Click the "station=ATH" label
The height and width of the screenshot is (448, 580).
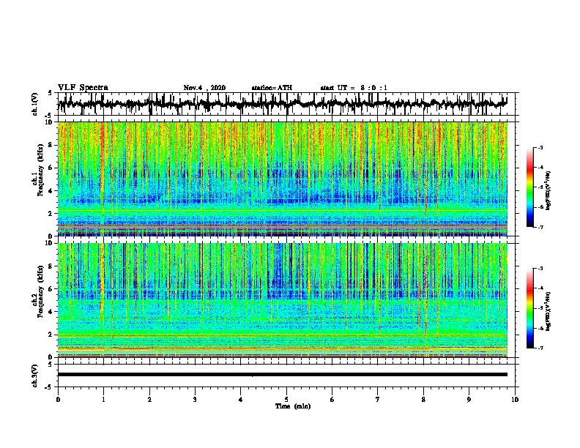[x=272, y=88]
